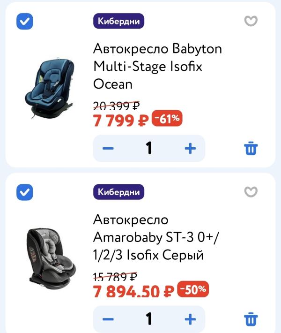Tap the Кибердни badge on Babyton item
This screenshot has width=281, height=333.
tap(118, 21)
